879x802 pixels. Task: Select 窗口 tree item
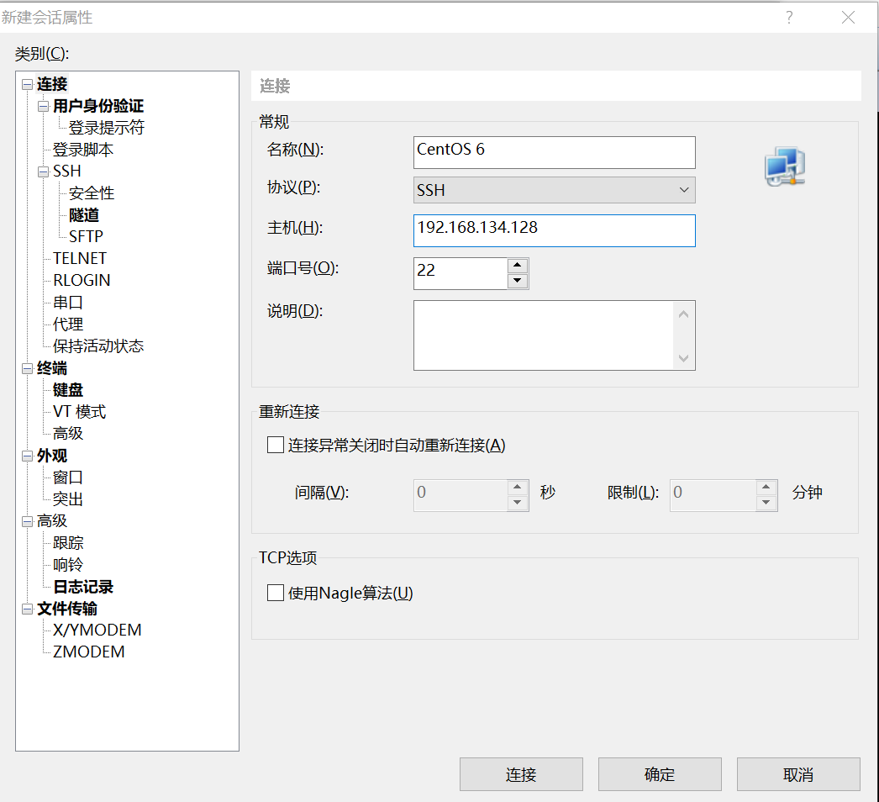click(x=68, y=478)
